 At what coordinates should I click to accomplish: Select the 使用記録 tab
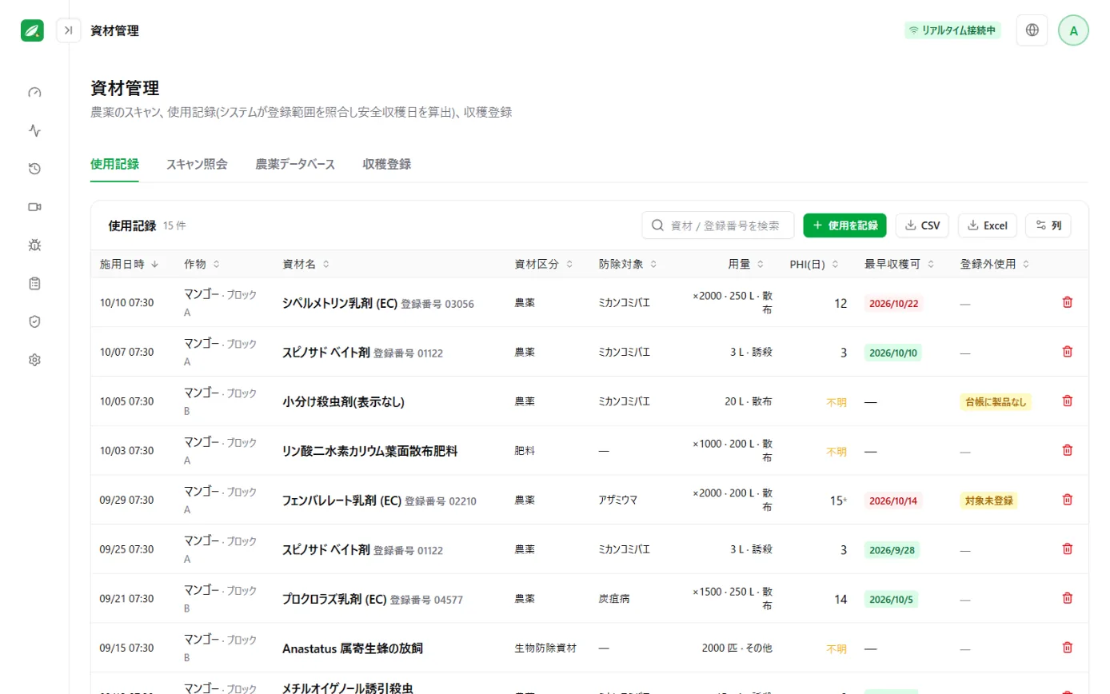tap(114, 165)
